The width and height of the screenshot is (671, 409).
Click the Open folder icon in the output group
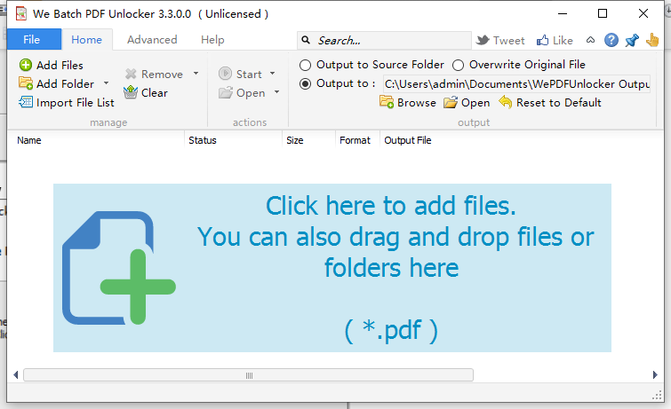point(451,103)
